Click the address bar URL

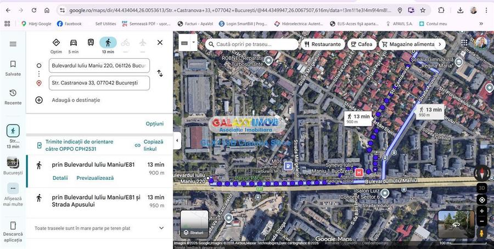(x=230, y=10)
